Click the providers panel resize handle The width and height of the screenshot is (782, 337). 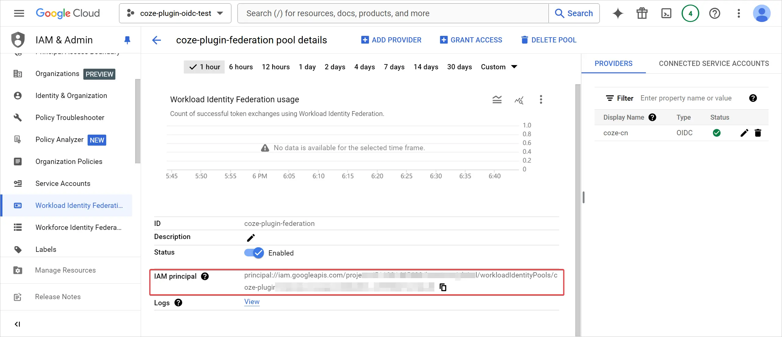click(x=583, y=197)
